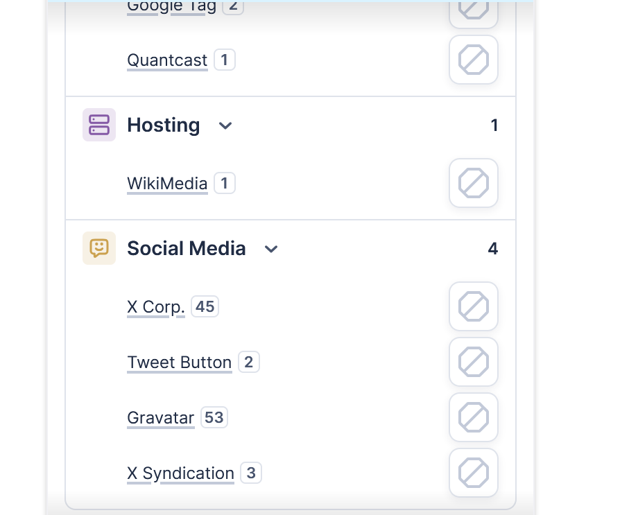Click the X Corp. 45 count badge
This screenshot has width=638, height=515.
point(205,306)
